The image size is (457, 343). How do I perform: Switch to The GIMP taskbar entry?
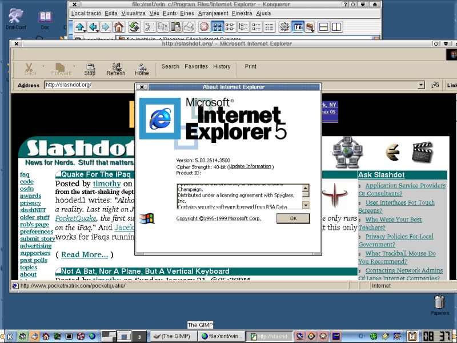173,336
